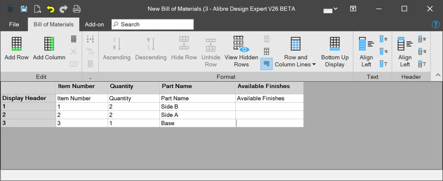Click the Display Header Quantity cell
The image size is (443, 181).
tap(134, 98)
